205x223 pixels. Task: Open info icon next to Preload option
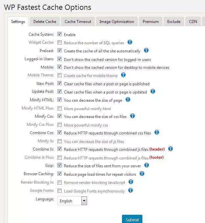tap(146, 50)
